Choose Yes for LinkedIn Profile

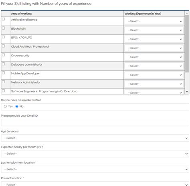pyautogui.click(x=5, y=106)
